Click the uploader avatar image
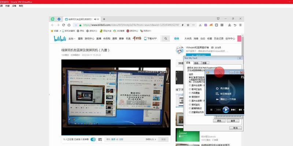The width and height of the screenshot is (293, 146). (x=179, y=50)
